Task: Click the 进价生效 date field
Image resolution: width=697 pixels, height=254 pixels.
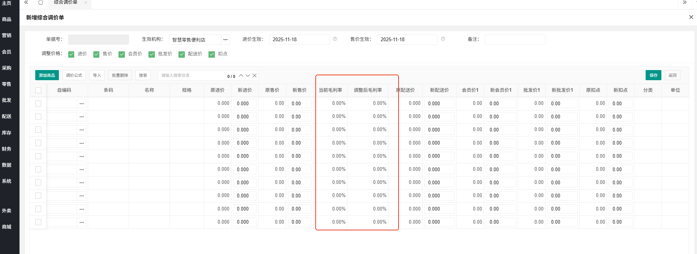Action: (x=299, y=39)
